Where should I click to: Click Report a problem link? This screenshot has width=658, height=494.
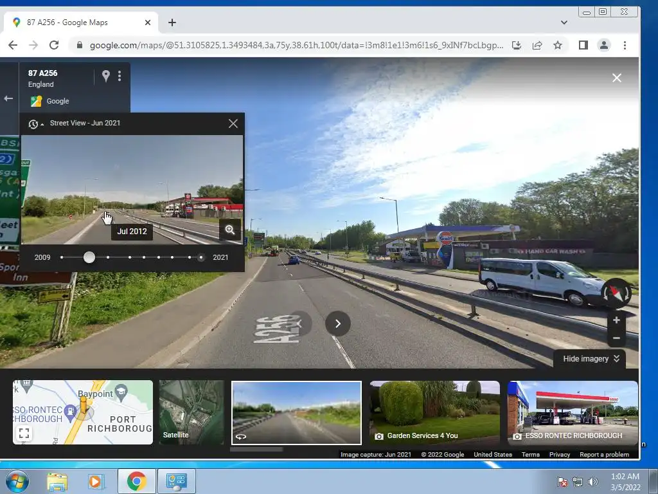604,455
